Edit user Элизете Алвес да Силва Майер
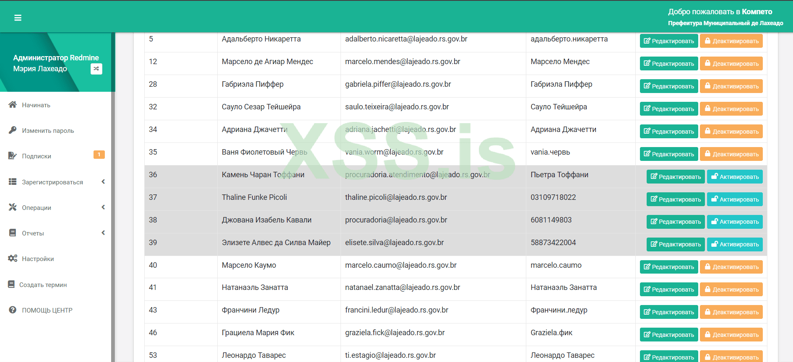 tap(676, 244)
